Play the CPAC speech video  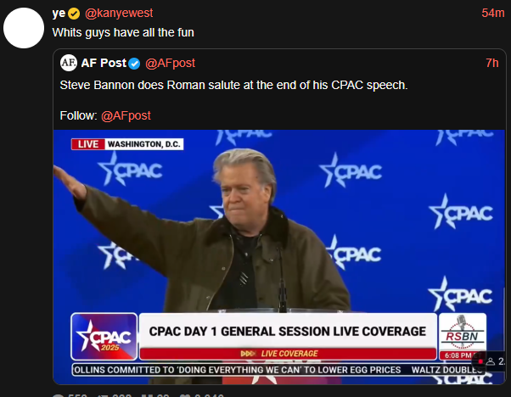(280, 246)
